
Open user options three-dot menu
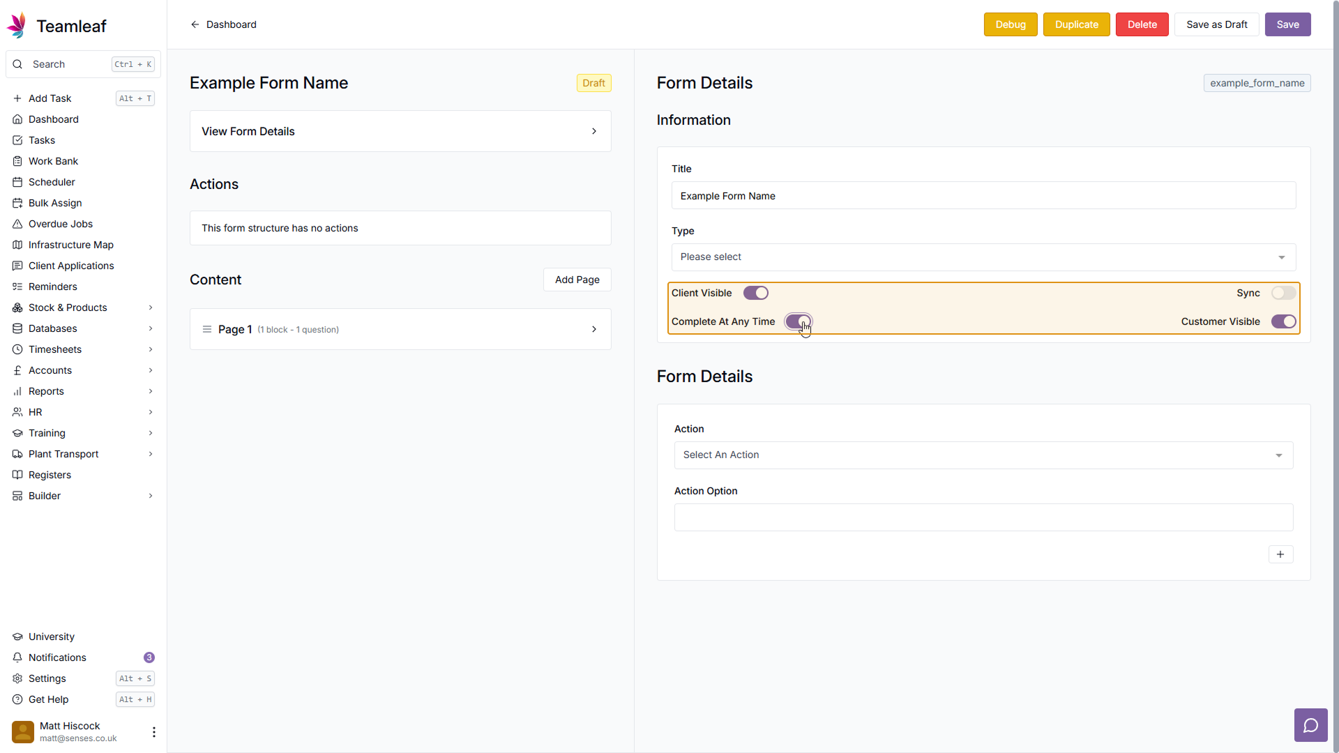click(x=153, y=731)
